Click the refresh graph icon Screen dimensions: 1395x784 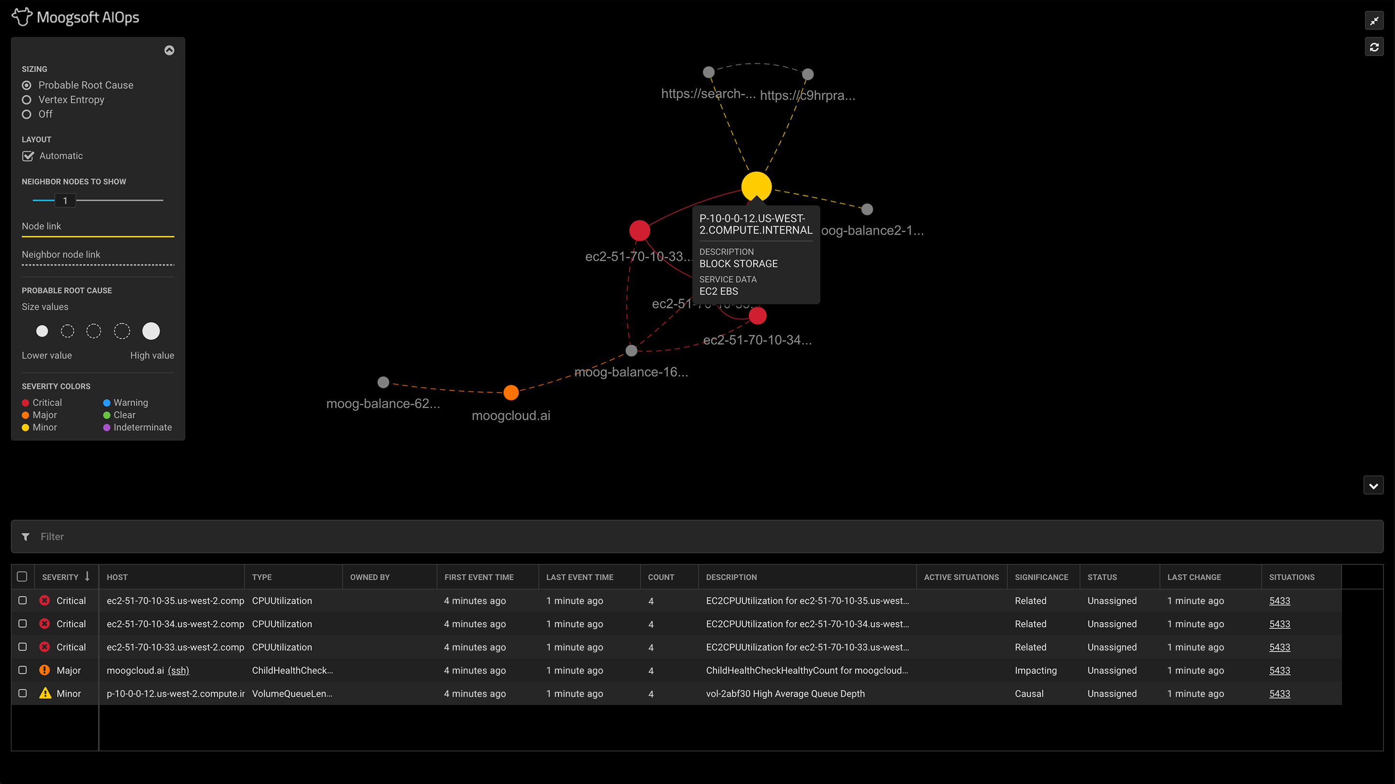1375,46
